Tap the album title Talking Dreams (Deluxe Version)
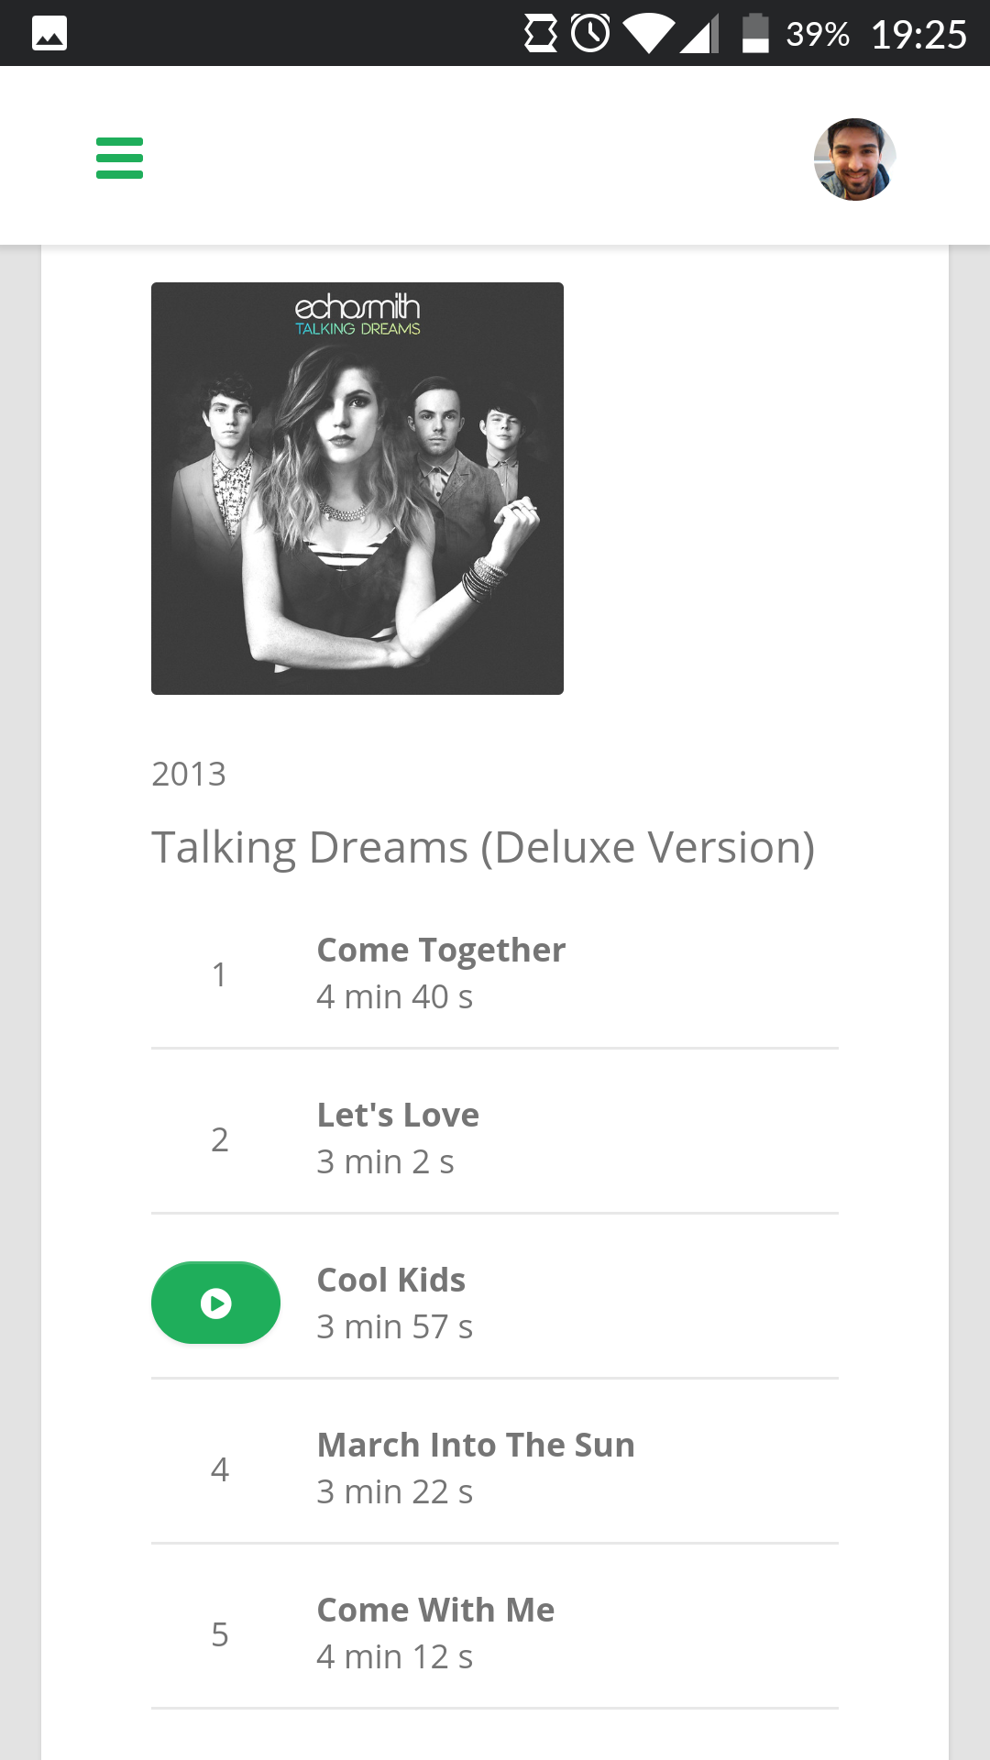 point(483,847)
